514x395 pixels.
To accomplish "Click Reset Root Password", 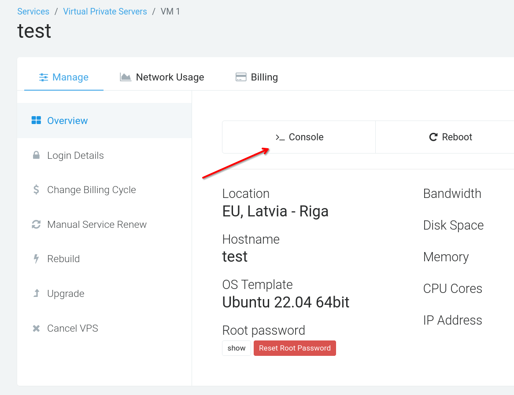I will click(x=295, y=348).
